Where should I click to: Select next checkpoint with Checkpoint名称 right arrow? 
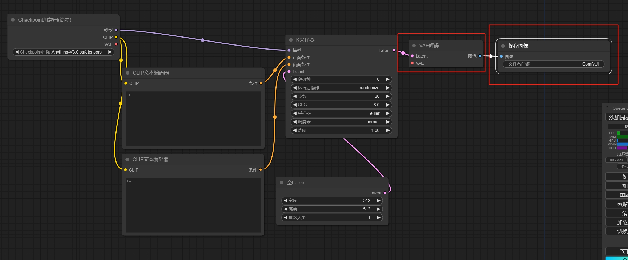[x=110, y=52]
